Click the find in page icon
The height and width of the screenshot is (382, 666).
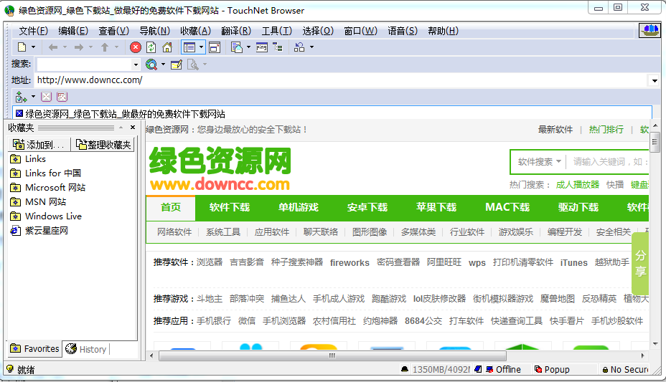[x=193, y=65]
